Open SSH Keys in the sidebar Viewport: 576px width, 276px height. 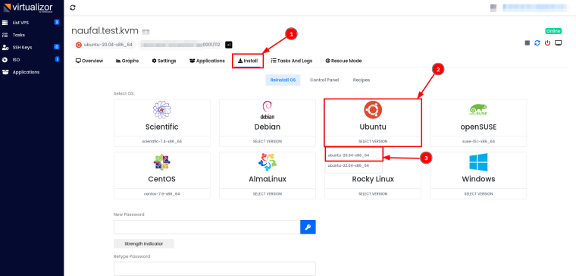22,48
